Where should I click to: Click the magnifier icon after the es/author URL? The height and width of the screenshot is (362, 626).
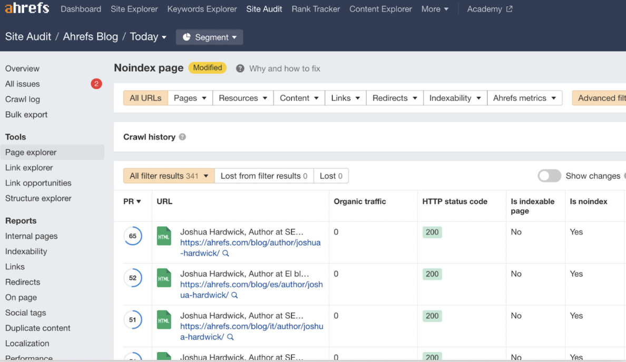pos(234,295)
